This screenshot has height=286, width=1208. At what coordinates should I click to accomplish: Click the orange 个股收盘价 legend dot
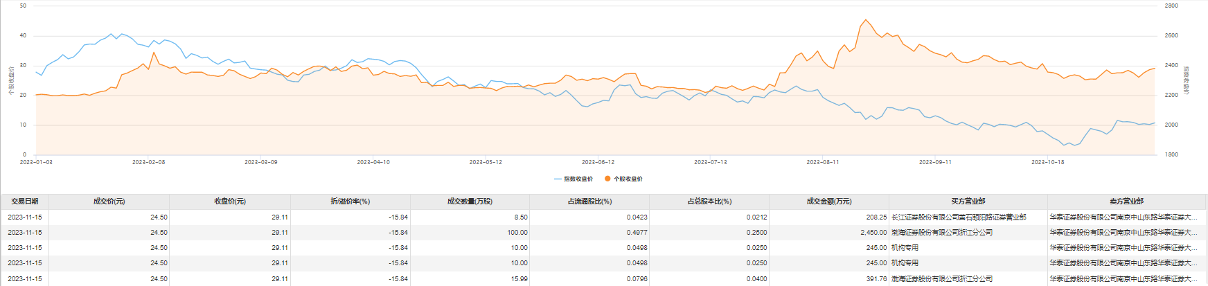tap(607, 179)
